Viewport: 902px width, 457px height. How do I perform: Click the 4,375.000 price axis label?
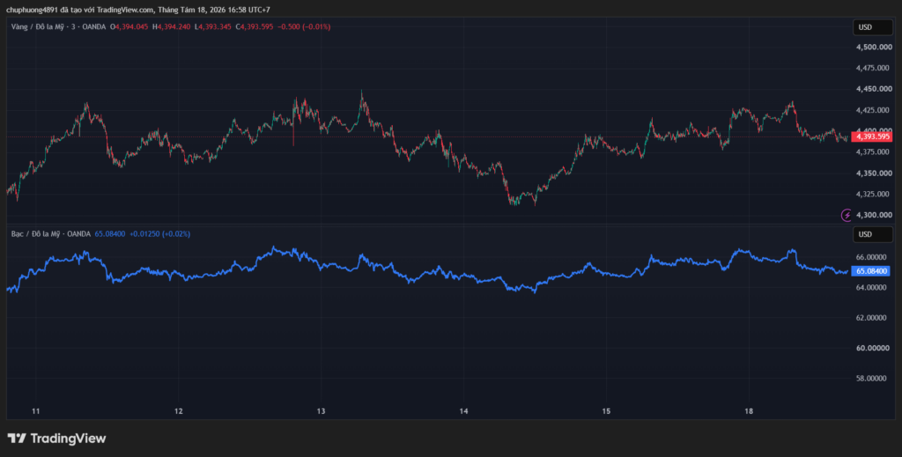coord(874,151)
